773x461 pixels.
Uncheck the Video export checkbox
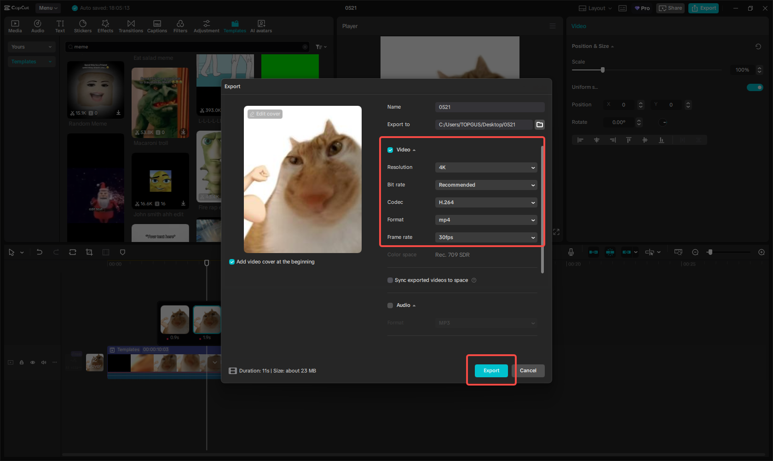point(390,150)
